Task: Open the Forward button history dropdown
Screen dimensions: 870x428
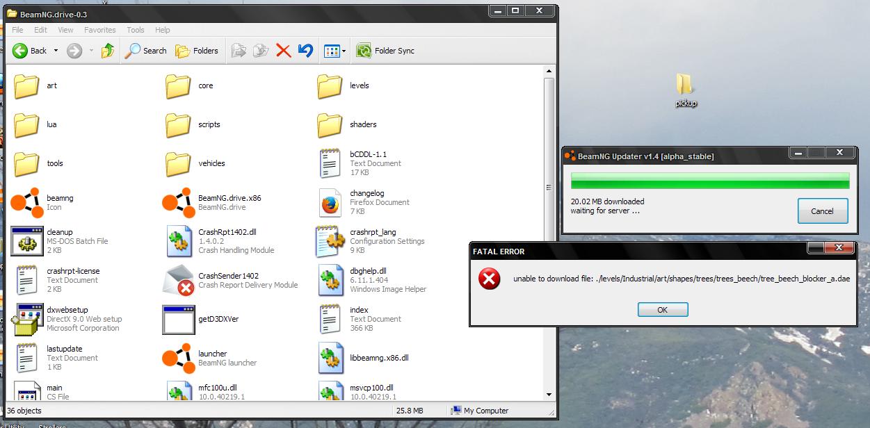Action: [x=91, y=51]
